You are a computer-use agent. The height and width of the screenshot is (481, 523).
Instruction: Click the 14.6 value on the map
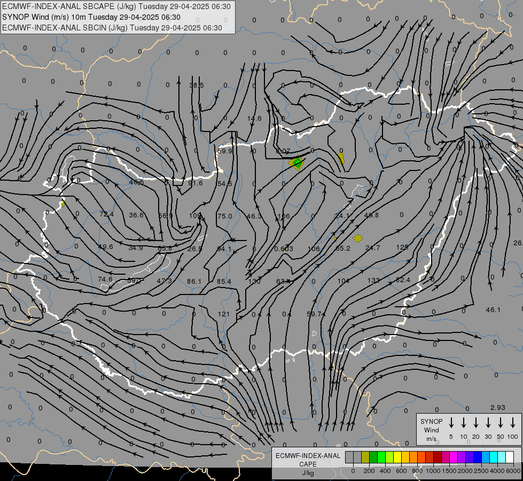(x=254, y=119)
